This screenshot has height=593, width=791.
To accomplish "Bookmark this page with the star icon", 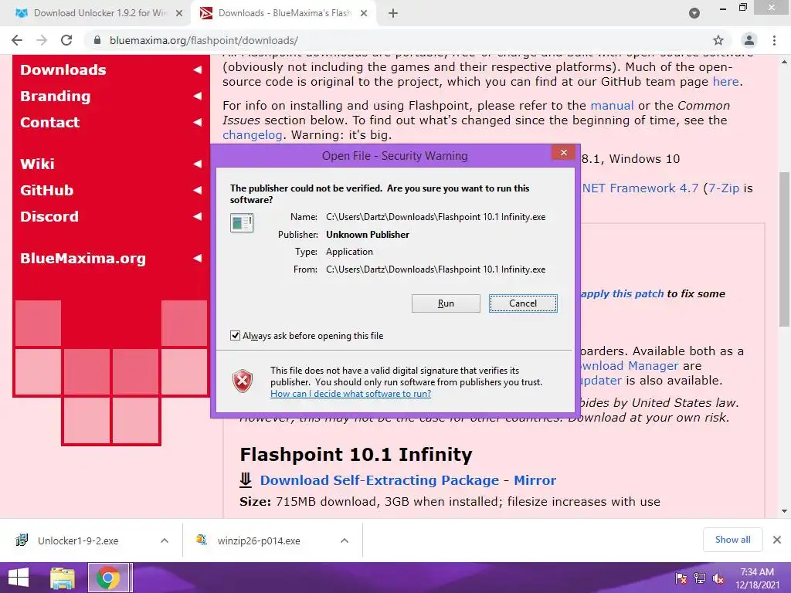I will click(x=718, y=40).
